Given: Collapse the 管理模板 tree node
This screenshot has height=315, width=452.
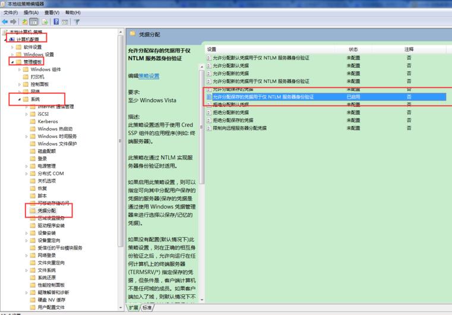Looking at the screenshot, I should (11, 62).
